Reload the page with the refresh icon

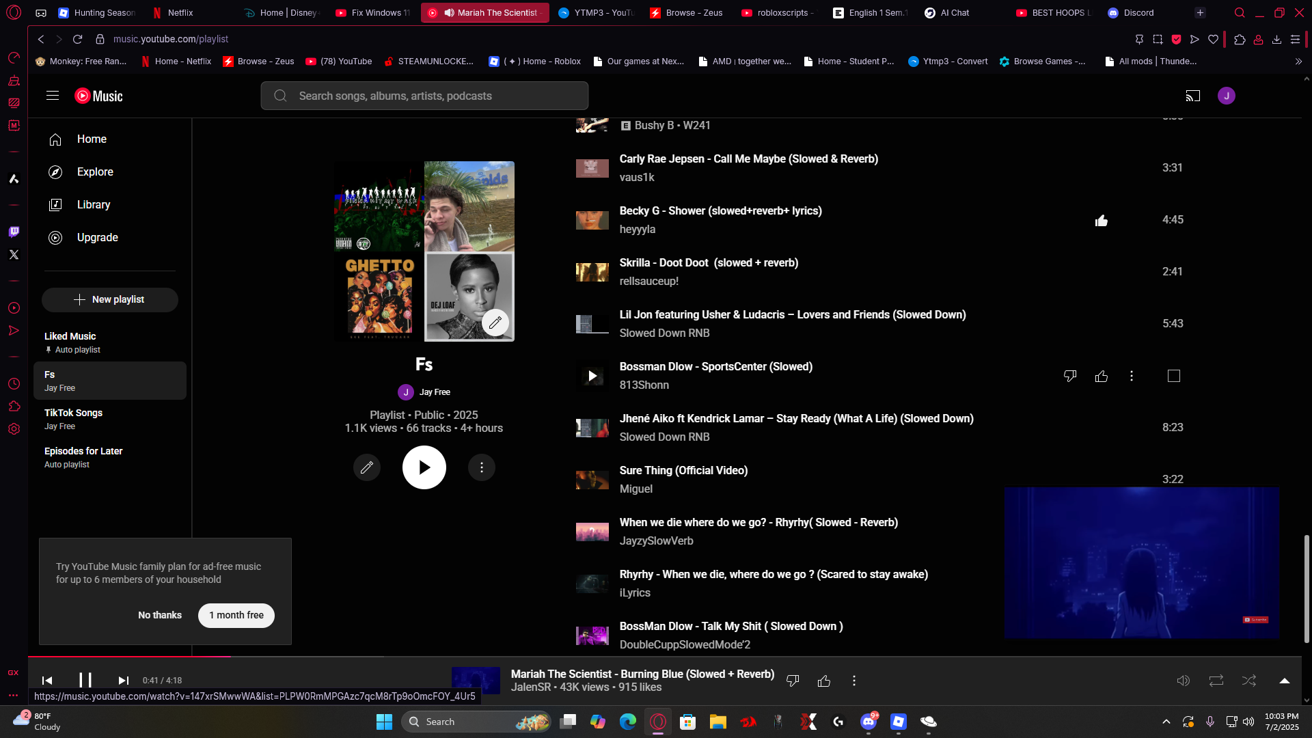click(x=77, y=39)
